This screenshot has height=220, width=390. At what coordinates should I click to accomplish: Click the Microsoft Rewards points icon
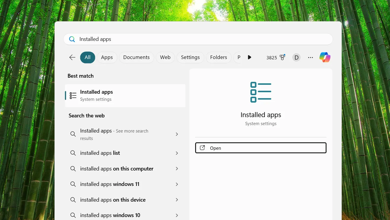(x=282, y=57)
